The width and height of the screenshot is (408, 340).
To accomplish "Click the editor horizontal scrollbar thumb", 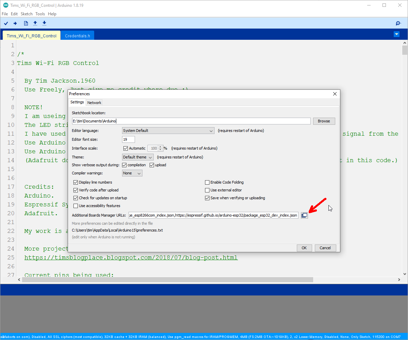I will point(168,279).
